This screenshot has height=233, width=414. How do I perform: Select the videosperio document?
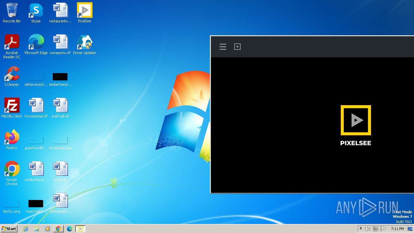point(60,203)
